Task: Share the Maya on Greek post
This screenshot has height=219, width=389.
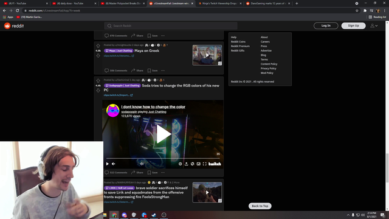Action: tap(137, 71)
